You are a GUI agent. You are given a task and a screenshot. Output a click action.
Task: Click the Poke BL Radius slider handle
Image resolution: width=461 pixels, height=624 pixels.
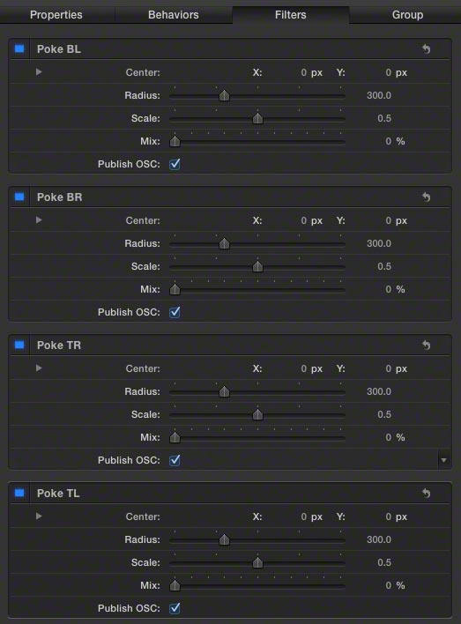tap(224, 95)
